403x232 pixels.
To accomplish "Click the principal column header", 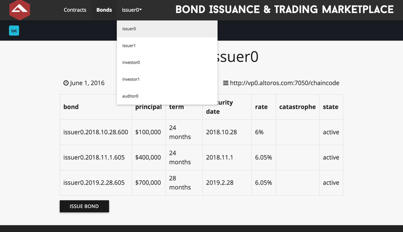I will point(148,107).
